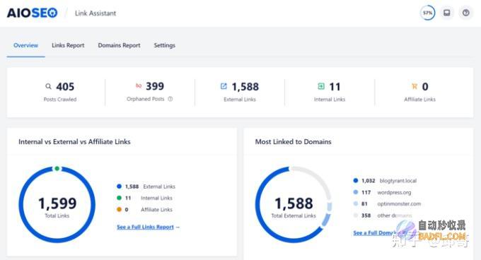Screen dimensions: 481x260
Task: Open the Settings tab
Action: click(x=164, y=45)
